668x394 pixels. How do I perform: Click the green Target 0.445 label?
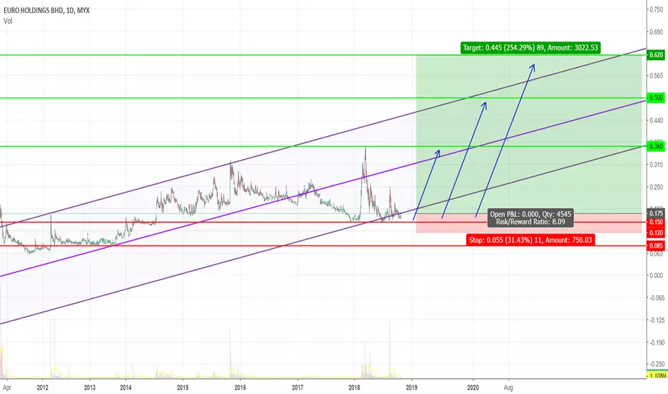coord(530,48)
